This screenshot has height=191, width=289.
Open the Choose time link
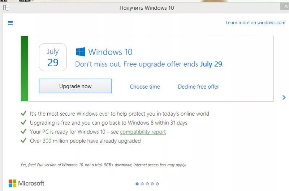click(145, 86)
